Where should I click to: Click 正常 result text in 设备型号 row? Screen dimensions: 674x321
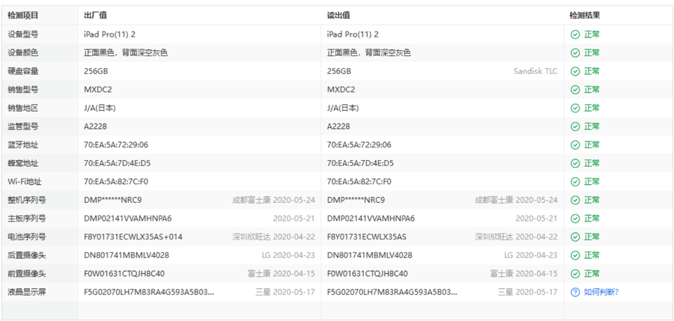click(592, 34)
